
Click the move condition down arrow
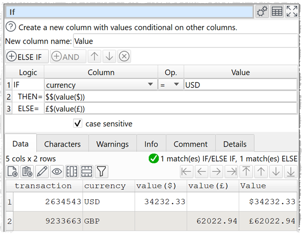pyautogui.click(x=109, y=57)
